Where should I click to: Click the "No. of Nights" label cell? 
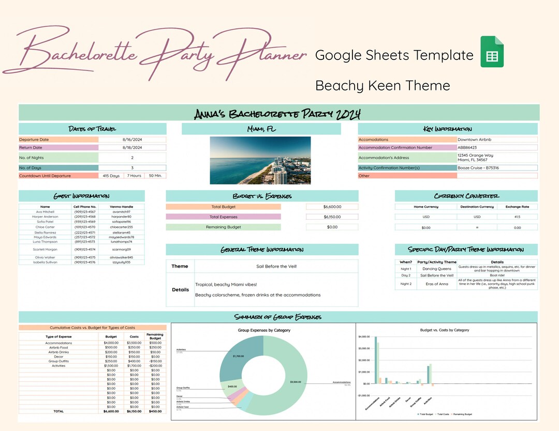coord(58,157)
